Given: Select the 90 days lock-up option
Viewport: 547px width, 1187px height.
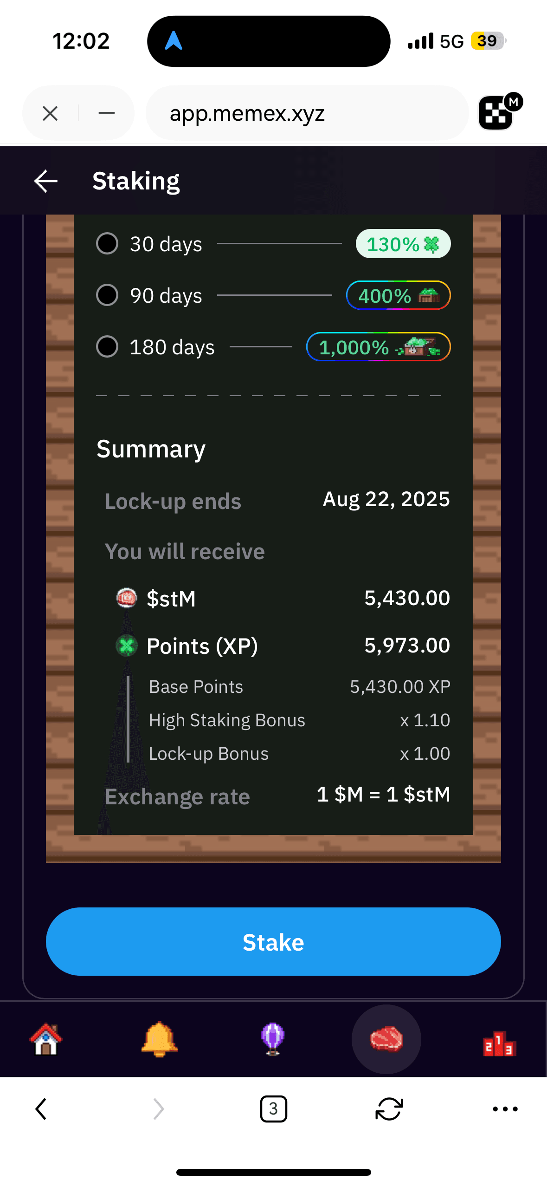Looking at the screenshot, I should pos(107,295).
